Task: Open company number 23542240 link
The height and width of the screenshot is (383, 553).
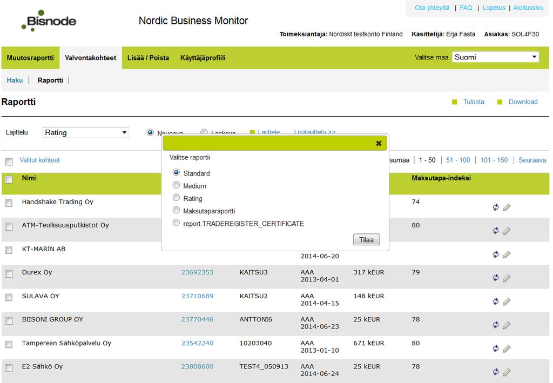Action: (x=197, y=343)
